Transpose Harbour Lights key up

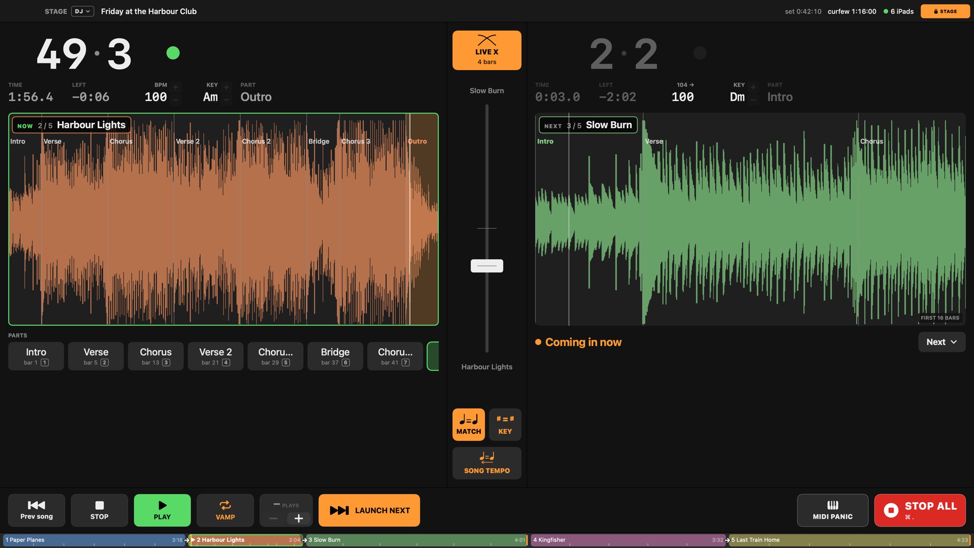tap(226, 87)
